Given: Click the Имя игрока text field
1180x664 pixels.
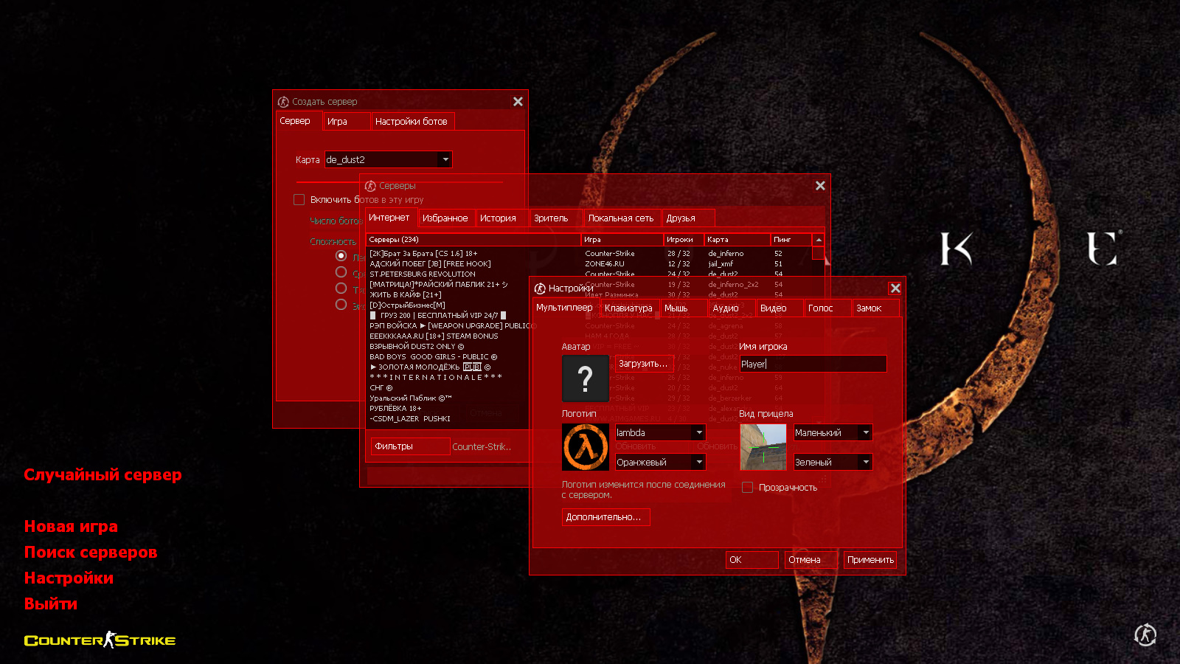Looking at the screenshot, I should pyautogui.click(x=812, y=364).
